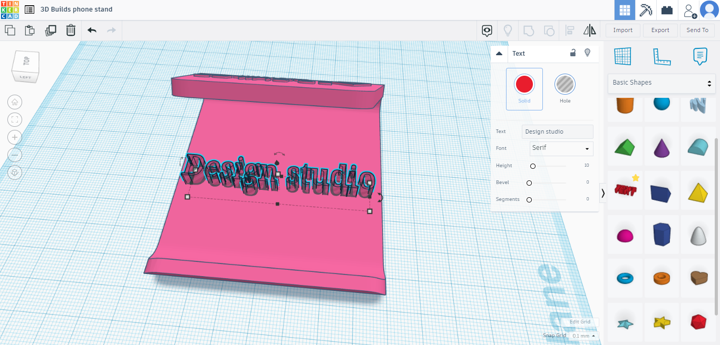Open the Ruler tool
The width and height of the screenshot is (720, 345).
coord(661,56)
